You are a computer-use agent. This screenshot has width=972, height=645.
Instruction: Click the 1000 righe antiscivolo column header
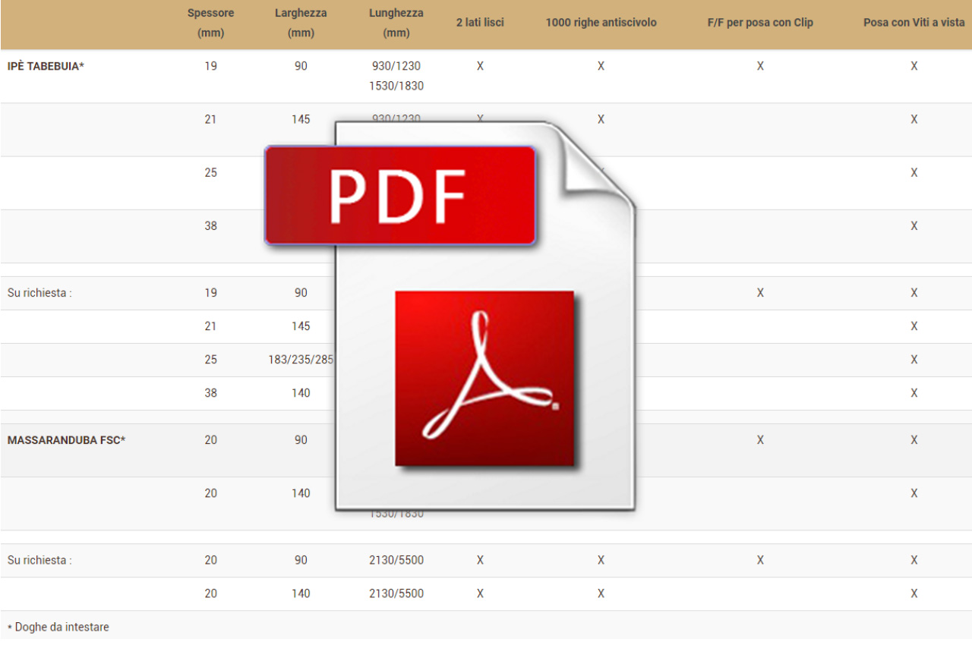(x=601, y=23)
